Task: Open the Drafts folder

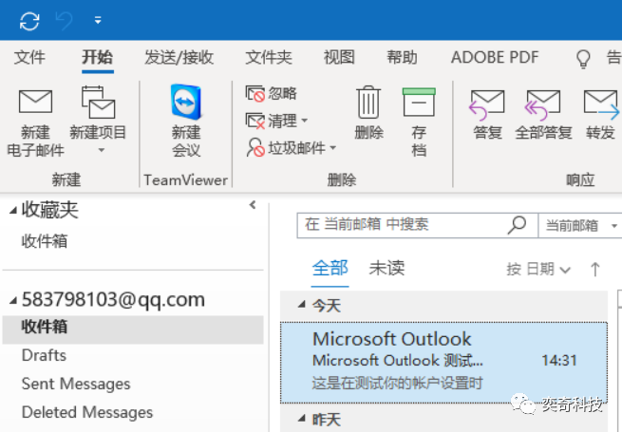Action: (x=44, y=355)
